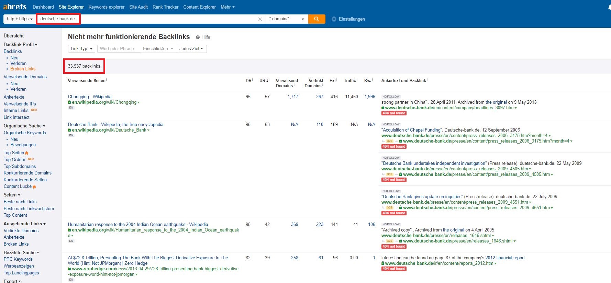Open the Dashboard tab
Screen dimensions: 611x283
(43, 7)
